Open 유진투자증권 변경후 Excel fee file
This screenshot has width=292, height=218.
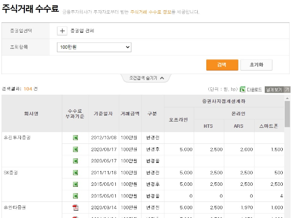tap(75, 149)
